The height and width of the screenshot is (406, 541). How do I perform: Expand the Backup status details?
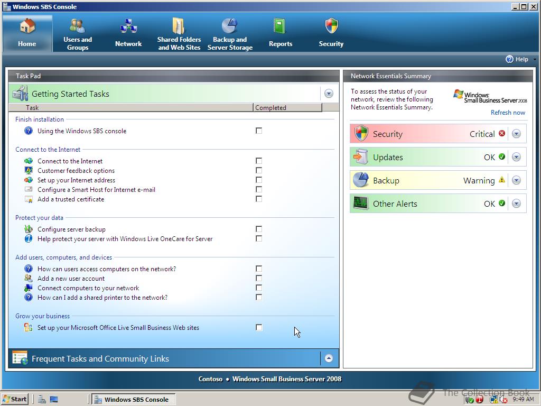pyautogui.click(x=516, y=180)
